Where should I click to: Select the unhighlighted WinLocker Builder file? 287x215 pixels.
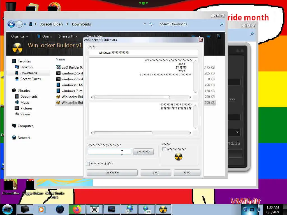click(x=70, y=97)
